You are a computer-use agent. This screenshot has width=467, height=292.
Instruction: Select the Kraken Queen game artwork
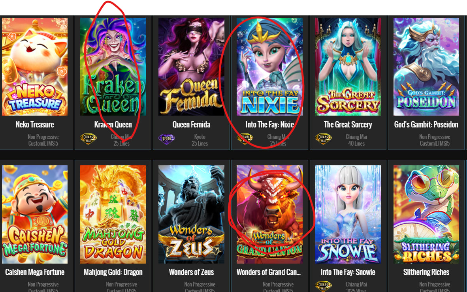tap(113, 67)
